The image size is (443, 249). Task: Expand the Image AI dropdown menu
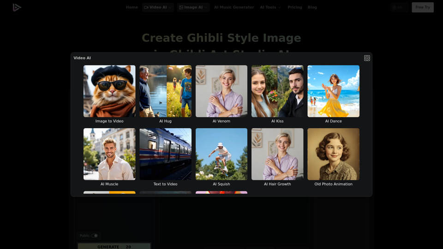click(x=193, y=7)
